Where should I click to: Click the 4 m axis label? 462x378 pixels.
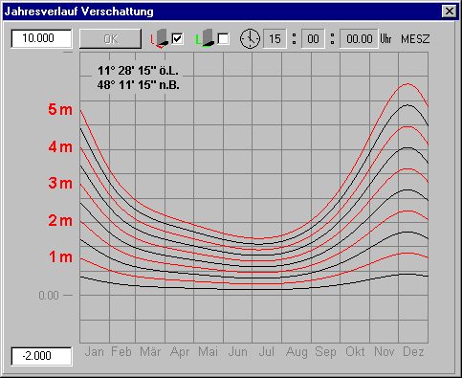click(x=60, y=147)
